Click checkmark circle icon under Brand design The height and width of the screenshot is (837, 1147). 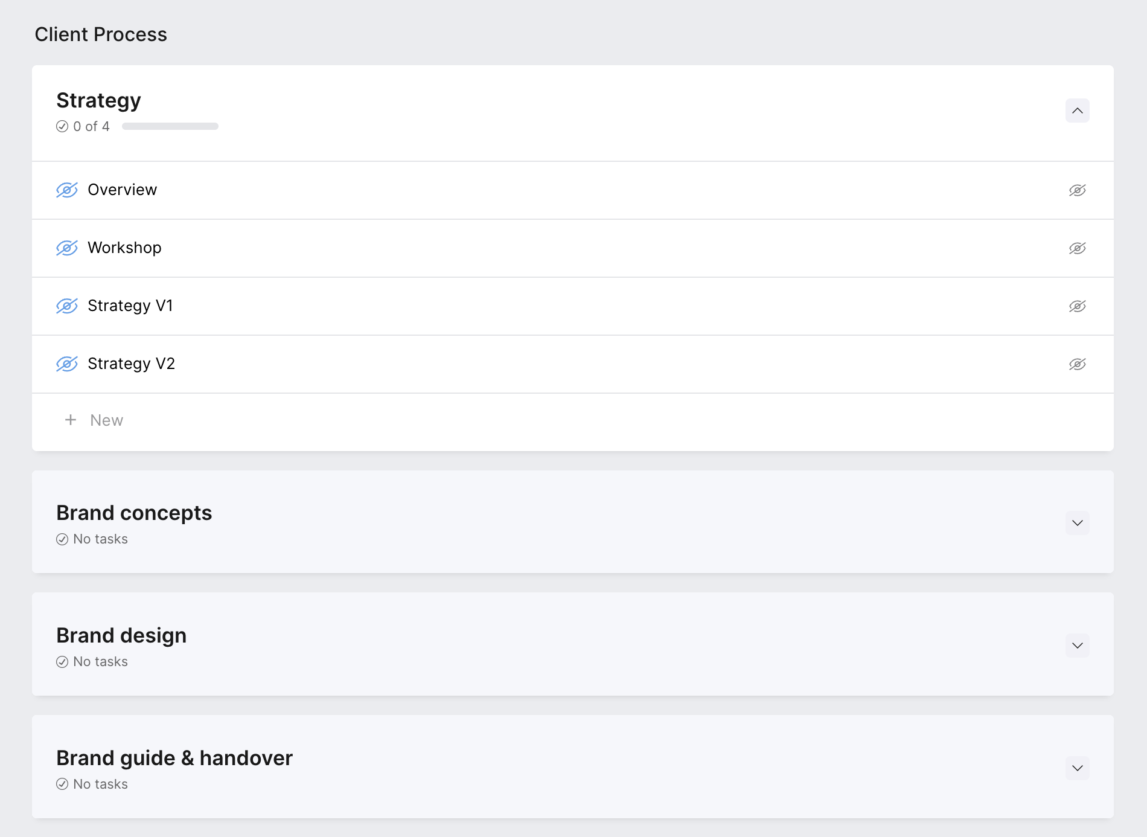pyautogui.click(x=62, y=662)
